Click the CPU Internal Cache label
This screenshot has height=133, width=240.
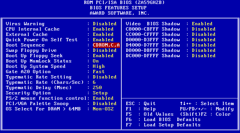33,29
